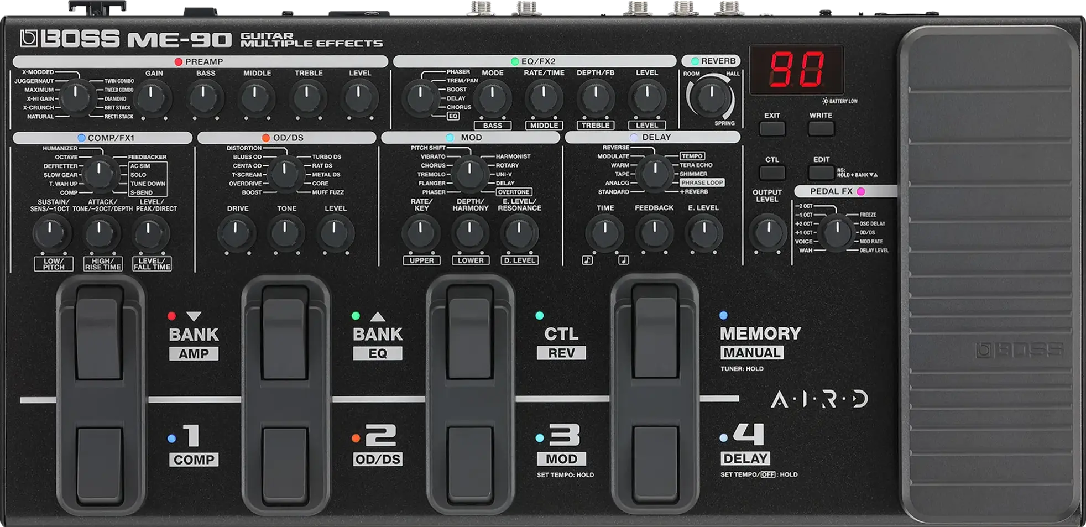Click the green EQ/FX2 indicator LED
The width and height of the screenshot is (1086, 527).
coord(515,61)
